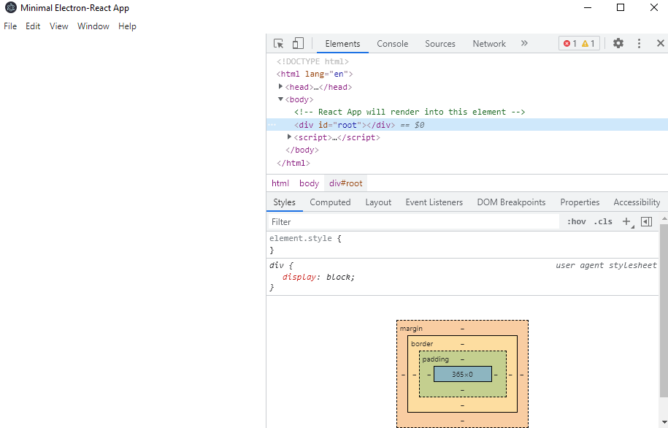This screenshot has width=668, height=428.
Task: Select the DOCTYPE html row
Action: [x=312, y=61]
